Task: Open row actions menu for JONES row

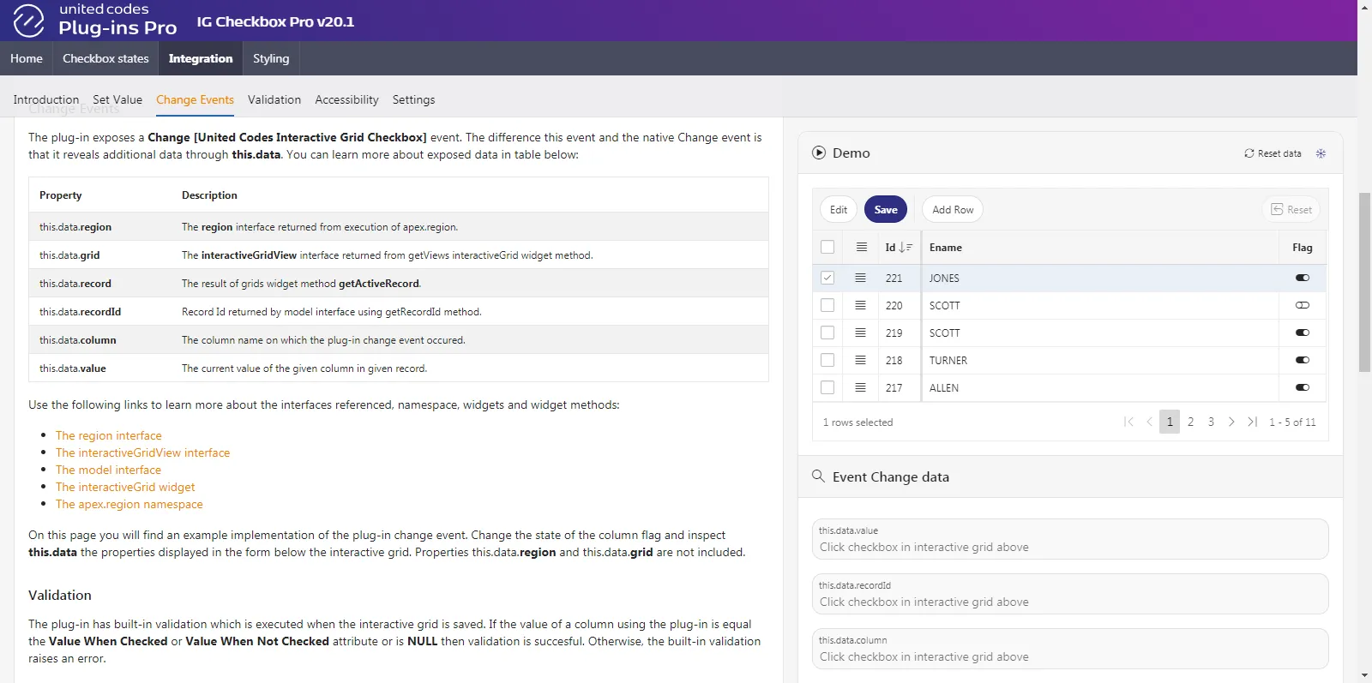Action: click(x=860, y=278)
